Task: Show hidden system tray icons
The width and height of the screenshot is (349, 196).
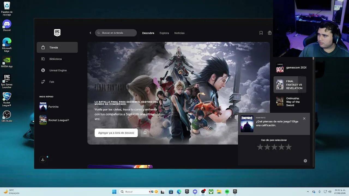Action: (308, 192)
